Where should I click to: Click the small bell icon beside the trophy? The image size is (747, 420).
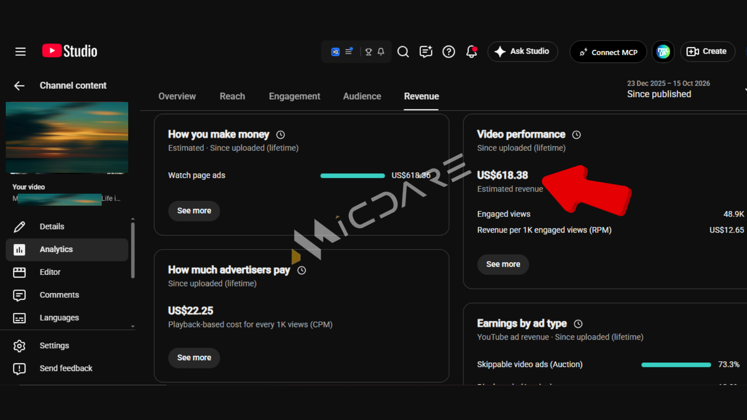coord(381,52)
